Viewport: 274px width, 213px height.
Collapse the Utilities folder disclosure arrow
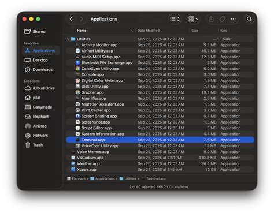(x=68, y=39)
